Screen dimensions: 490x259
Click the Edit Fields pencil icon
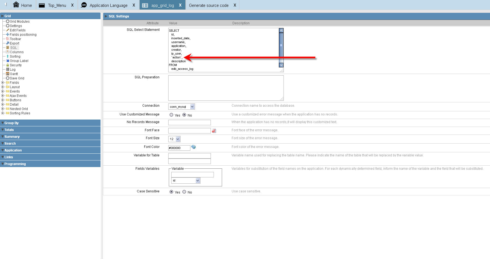coord(8,30)
